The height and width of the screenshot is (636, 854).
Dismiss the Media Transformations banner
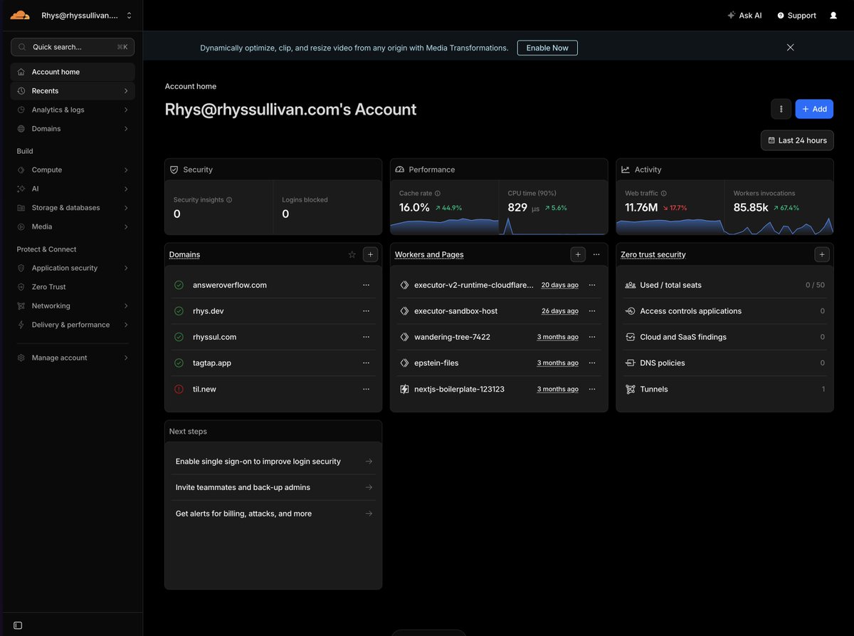click(x=790, y=48)
